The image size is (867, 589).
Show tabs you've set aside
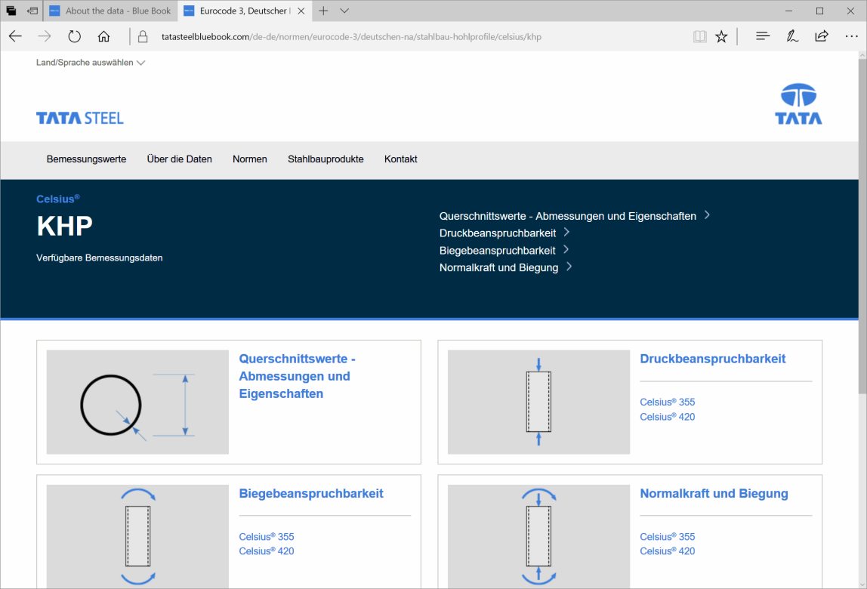coord(11,11)
